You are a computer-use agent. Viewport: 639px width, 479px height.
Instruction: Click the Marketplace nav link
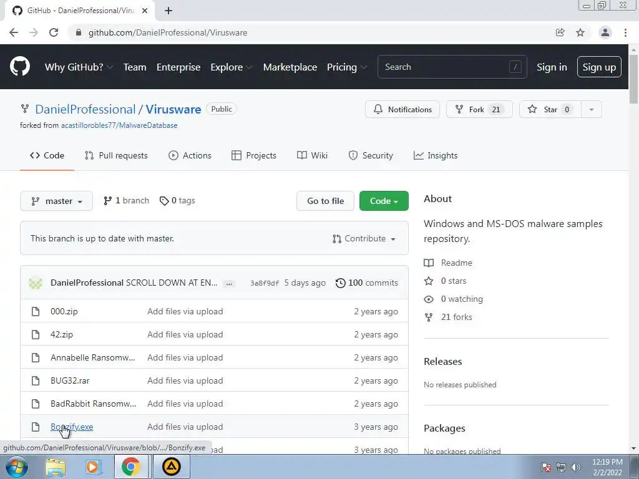[x=290, y=67]
